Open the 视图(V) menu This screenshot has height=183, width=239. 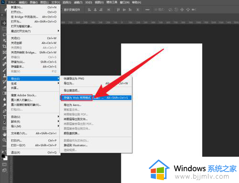pos(99,2)
